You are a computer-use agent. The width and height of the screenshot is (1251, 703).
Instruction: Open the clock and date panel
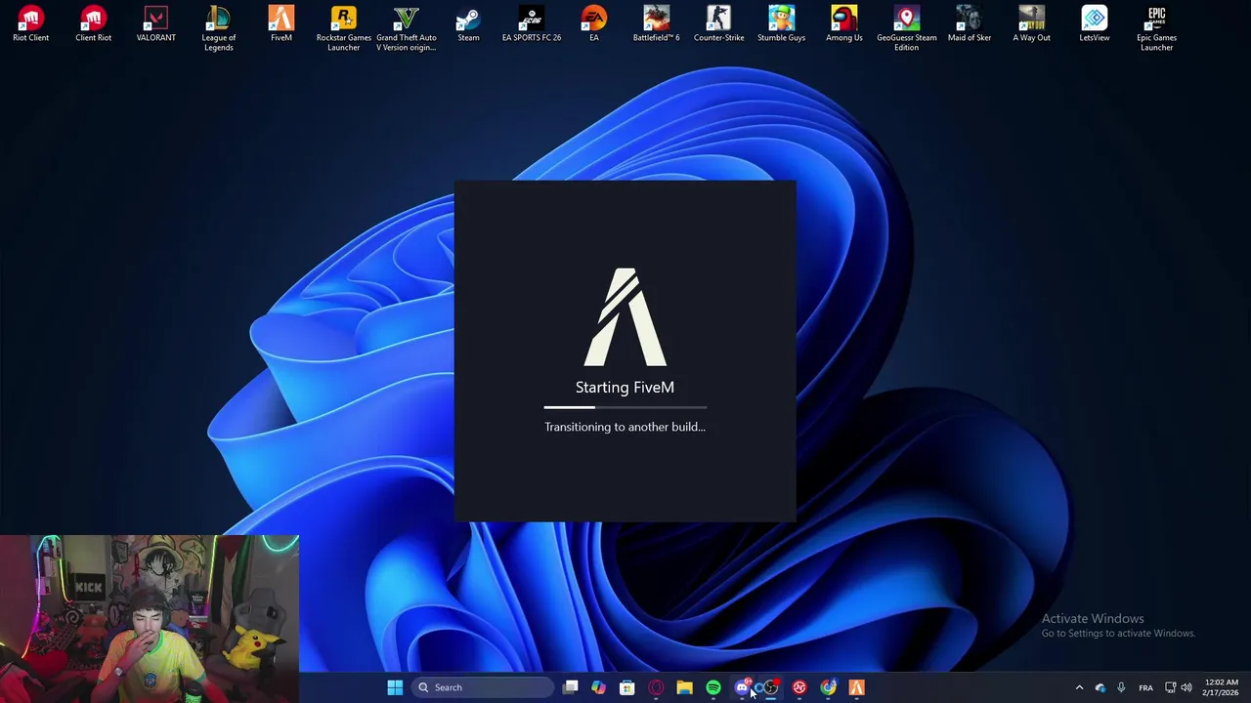tap(1222, 687)
